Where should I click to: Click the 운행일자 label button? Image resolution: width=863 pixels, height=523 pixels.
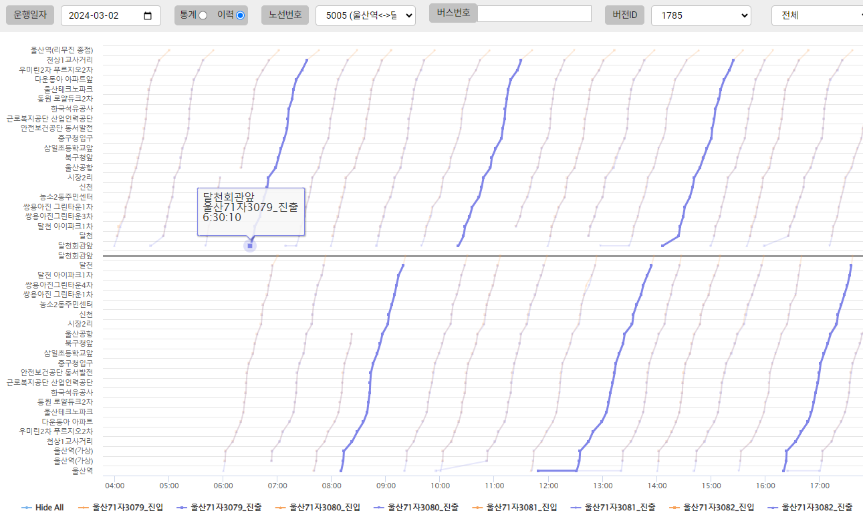[x=29, y=15]
